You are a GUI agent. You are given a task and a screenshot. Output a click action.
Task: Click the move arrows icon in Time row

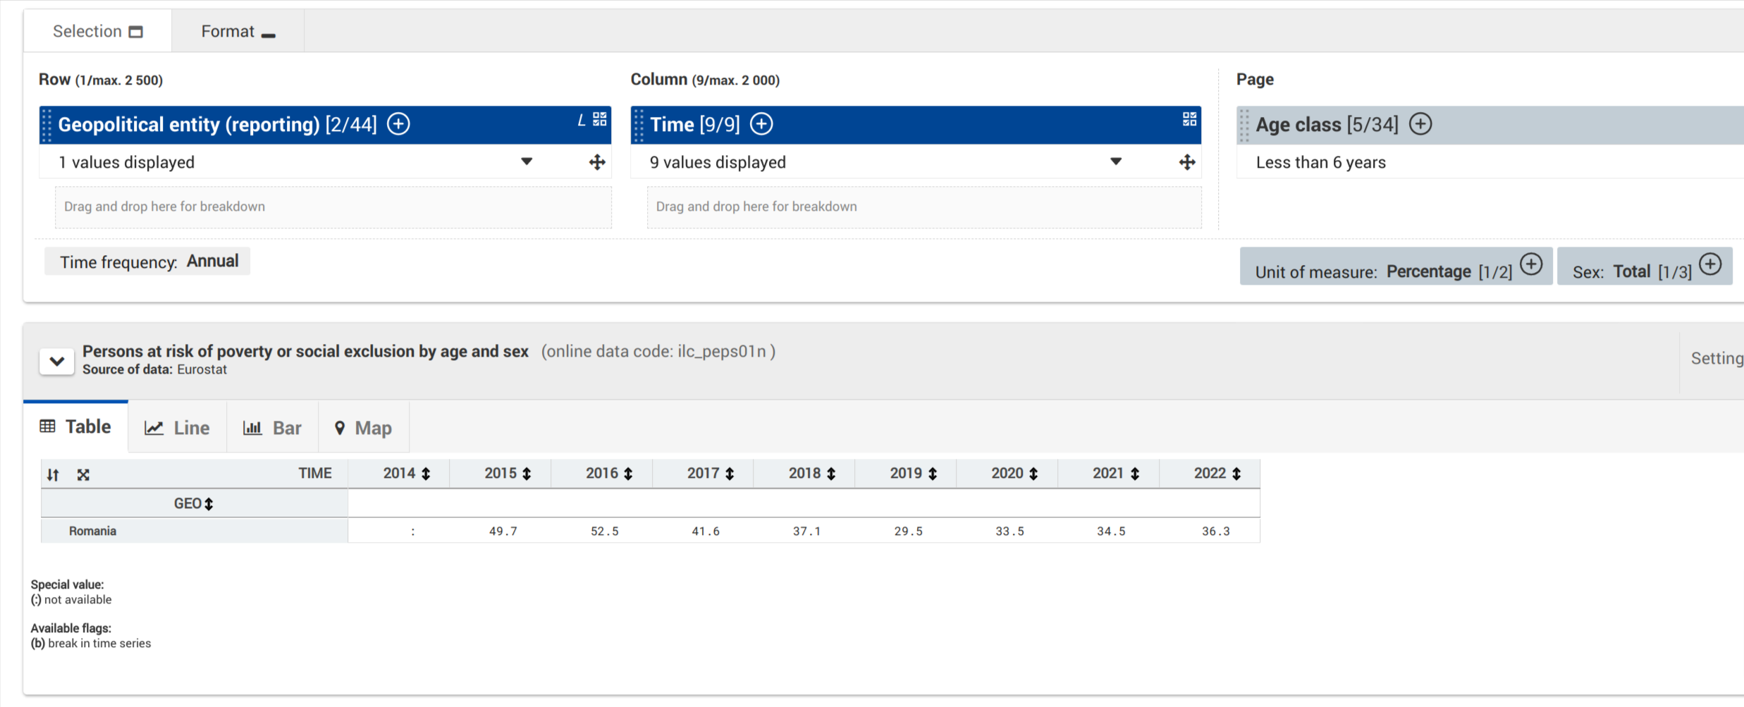[x=1187, y=163]
